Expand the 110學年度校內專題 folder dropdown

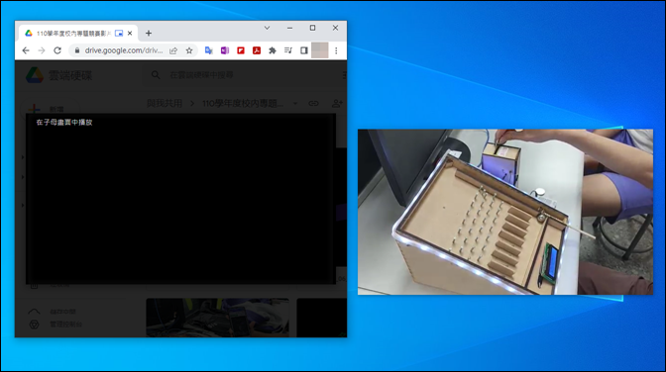295,103
